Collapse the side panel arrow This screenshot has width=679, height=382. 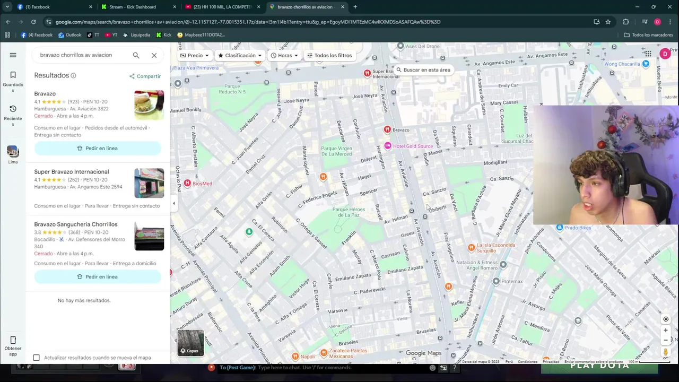tap(173, 203)
